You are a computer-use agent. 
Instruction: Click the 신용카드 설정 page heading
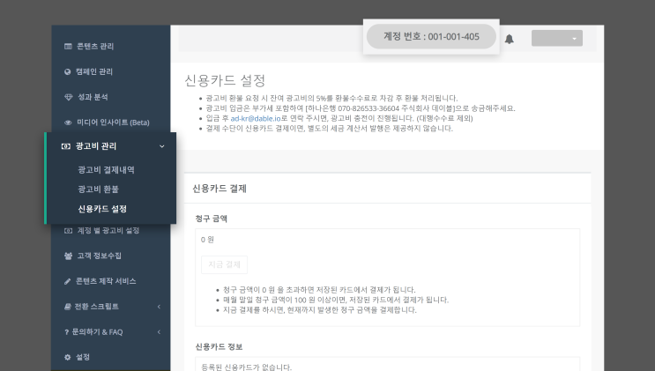click(225, 81)
